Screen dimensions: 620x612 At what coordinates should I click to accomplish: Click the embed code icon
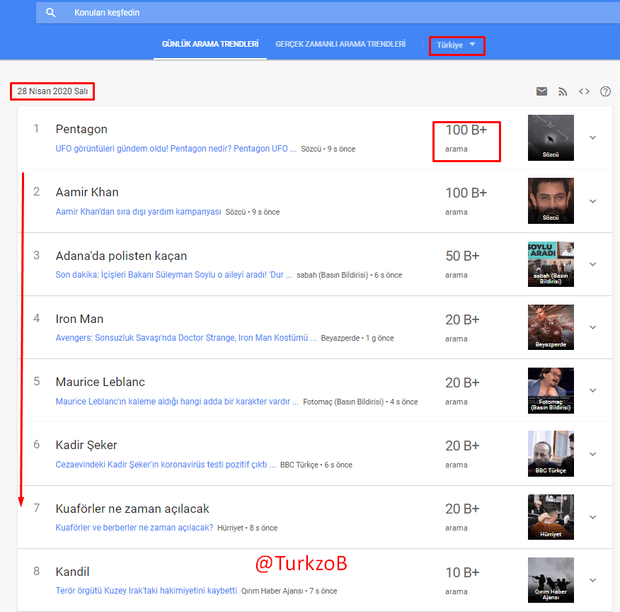[584, 91]
